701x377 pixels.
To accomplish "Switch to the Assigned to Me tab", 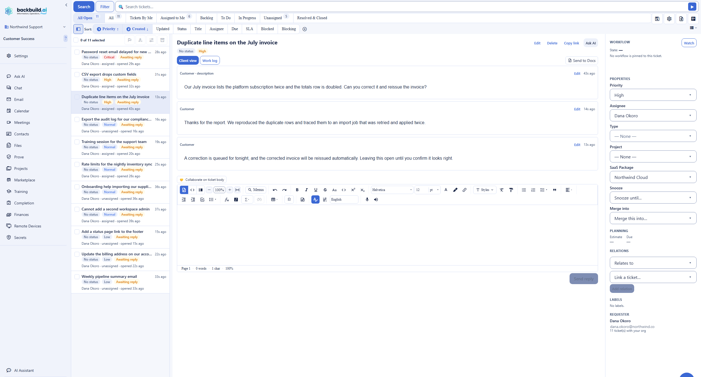I will pos(176,18).
